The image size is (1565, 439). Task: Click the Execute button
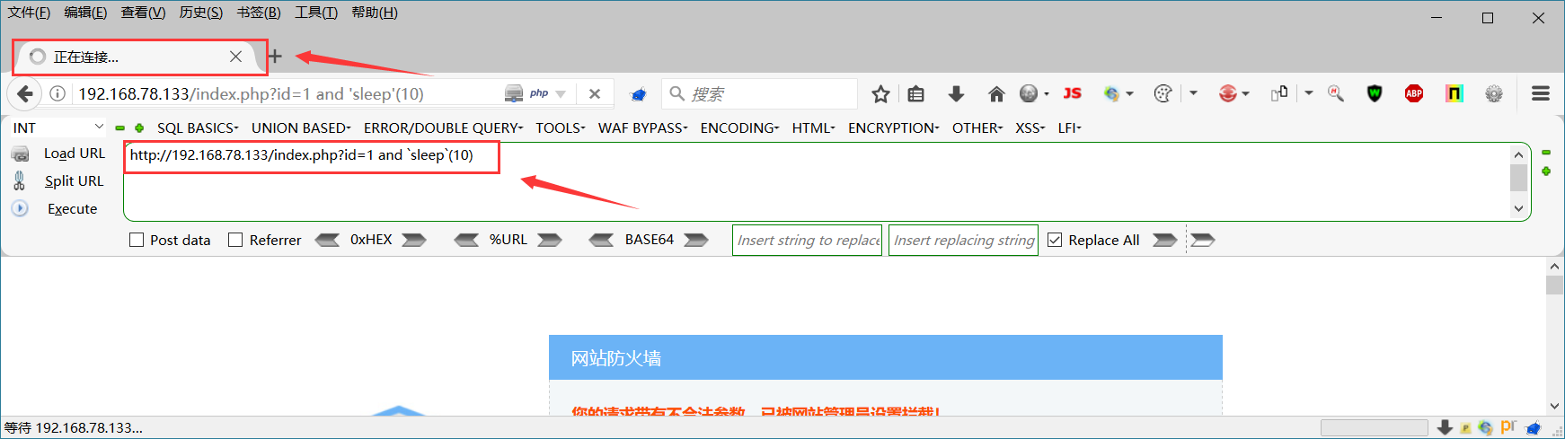(56, 208)
